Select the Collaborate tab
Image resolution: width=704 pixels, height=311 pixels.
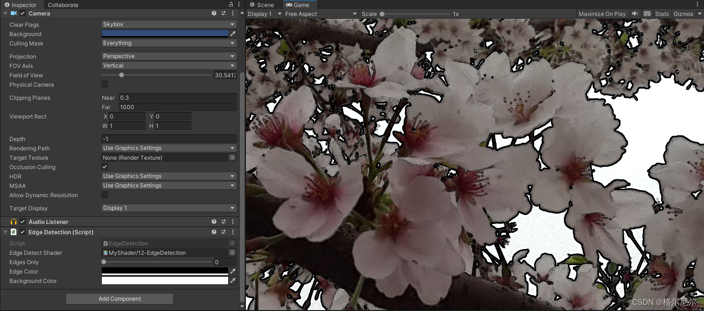pos(63,5)
